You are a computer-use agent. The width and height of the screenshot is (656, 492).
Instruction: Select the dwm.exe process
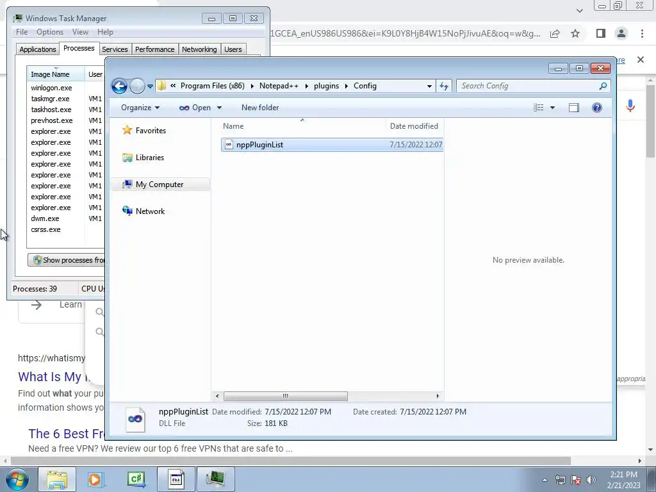click(x=45, y=218)
